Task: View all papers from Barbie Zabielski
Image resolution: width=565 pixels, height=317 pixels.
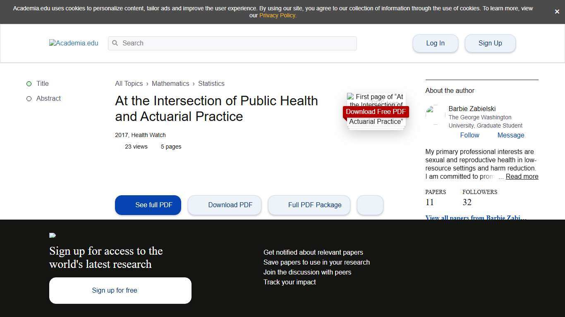Action: coord(476,218)
